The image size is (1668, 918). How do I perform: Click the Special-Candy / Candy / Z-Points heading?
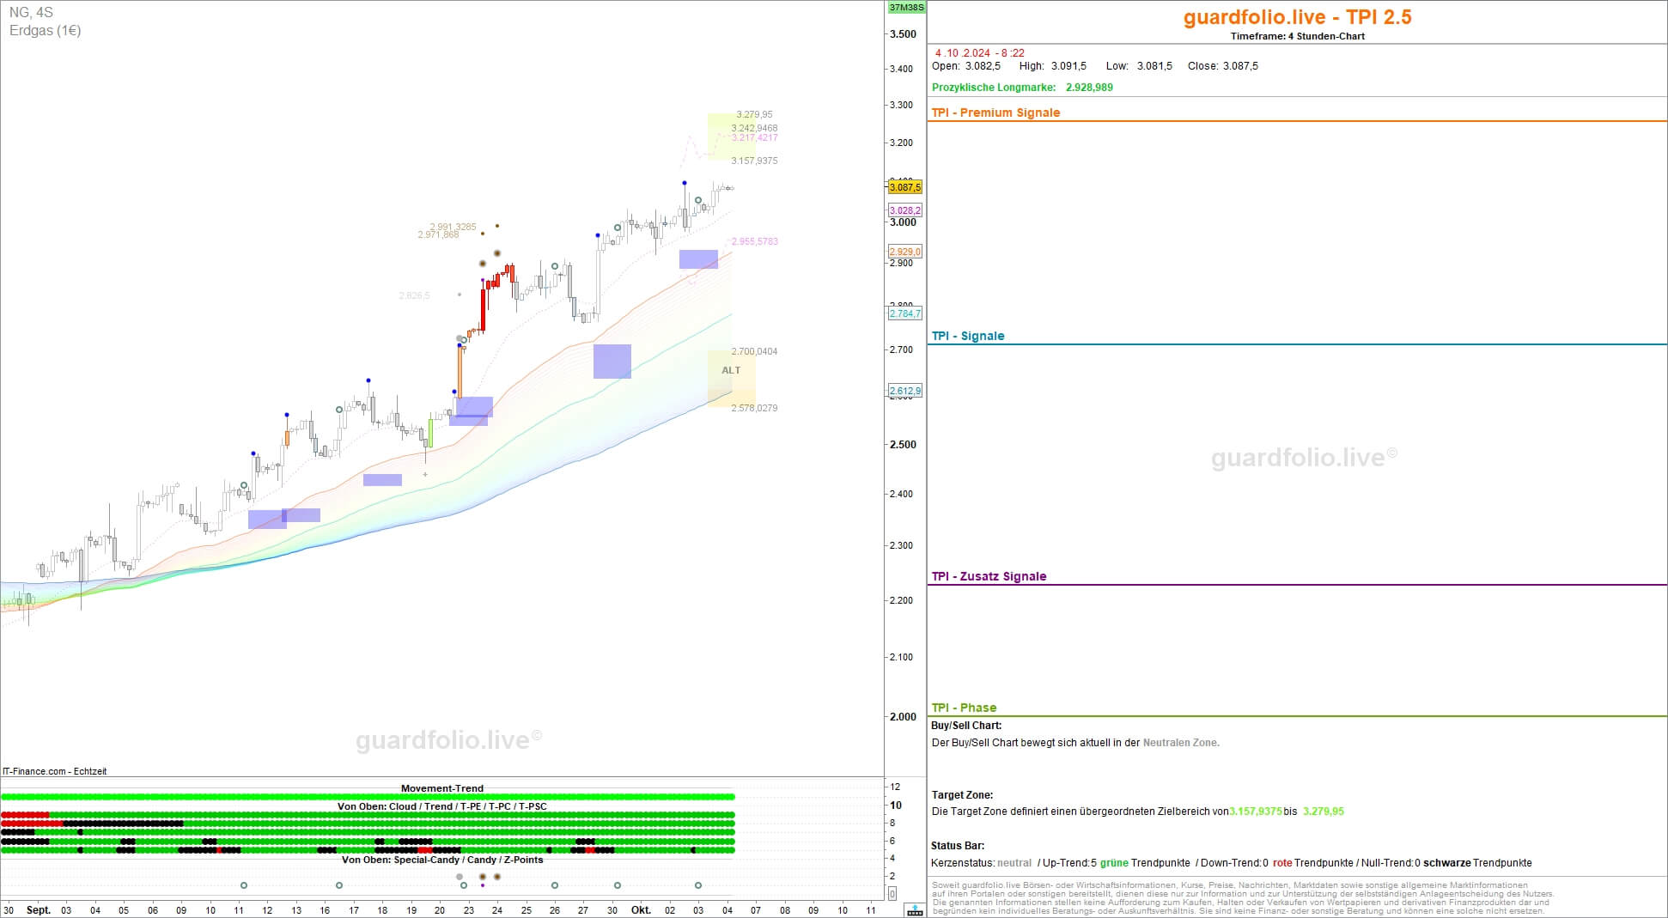pos(442,860)
